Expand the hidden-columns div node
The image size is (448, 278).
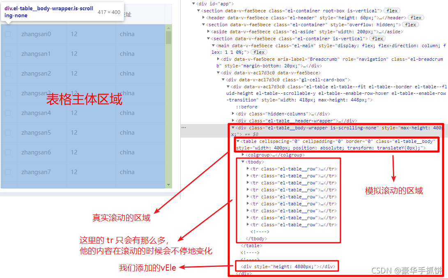coord(233,114)
